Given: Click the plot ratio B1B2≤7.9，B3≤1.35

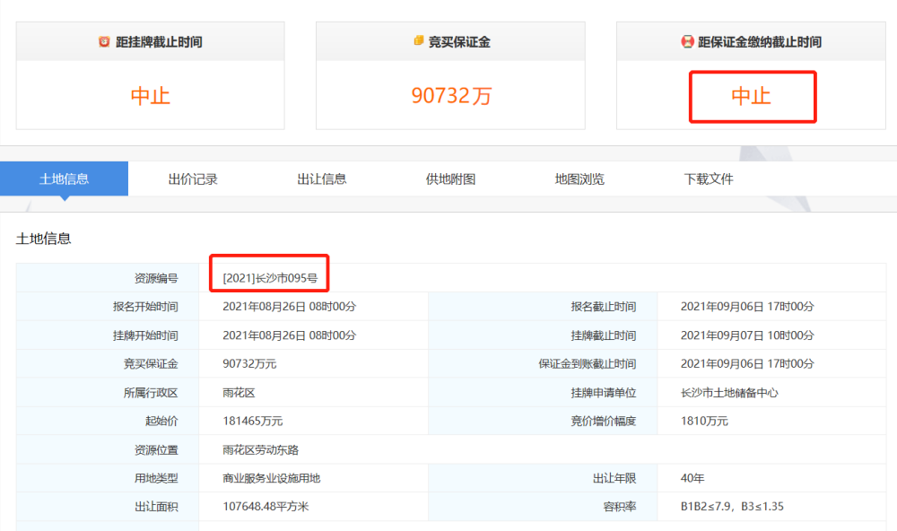Looking at the screenshot, I should (732, 507).
